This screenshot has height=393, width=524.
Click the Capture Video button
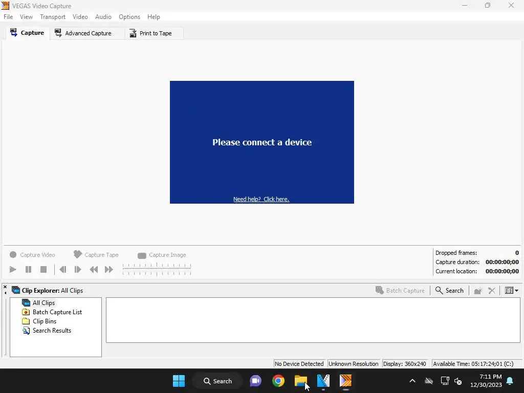point(32,255)
